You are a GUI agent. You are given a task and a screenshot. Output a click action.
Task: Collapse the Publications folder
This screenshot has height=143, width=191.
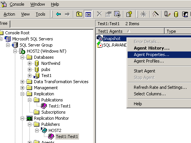tap(29, 100)
